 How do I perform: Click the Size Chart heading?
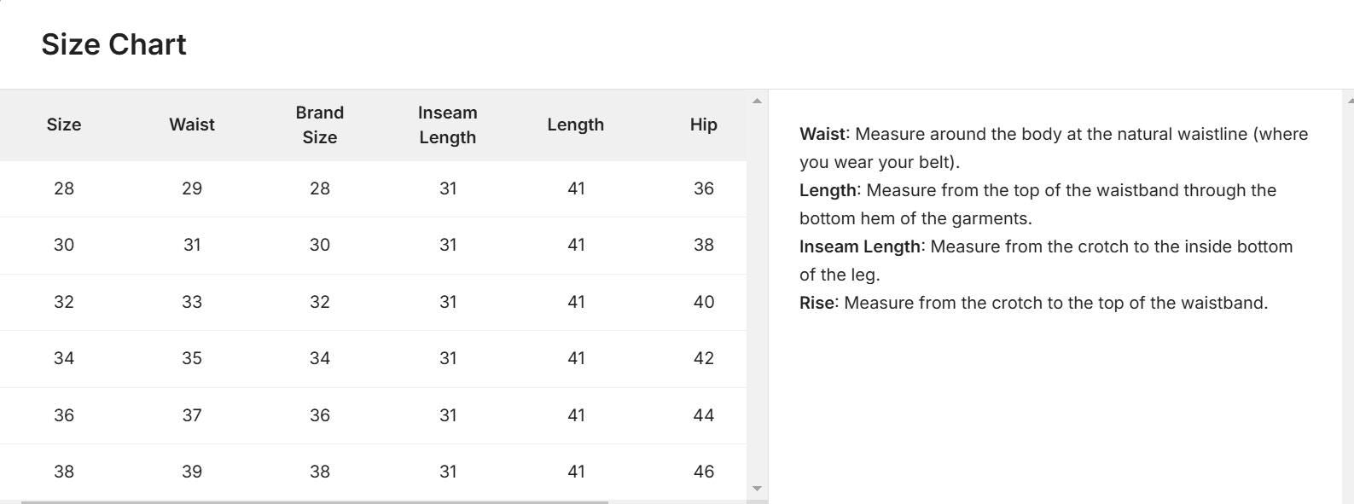coord(113,44)
